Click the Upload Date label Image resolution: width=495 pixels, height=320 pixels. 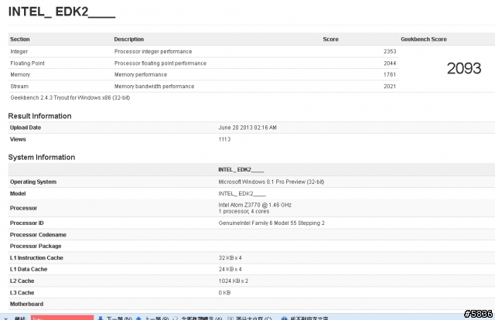coord(26,128)
